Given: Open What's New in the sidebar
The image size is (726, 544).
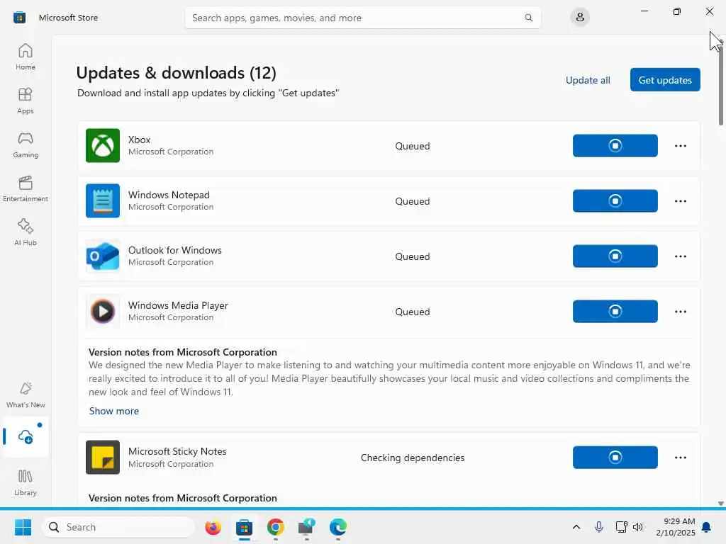Looking at the screenshot, I should 26,395.
